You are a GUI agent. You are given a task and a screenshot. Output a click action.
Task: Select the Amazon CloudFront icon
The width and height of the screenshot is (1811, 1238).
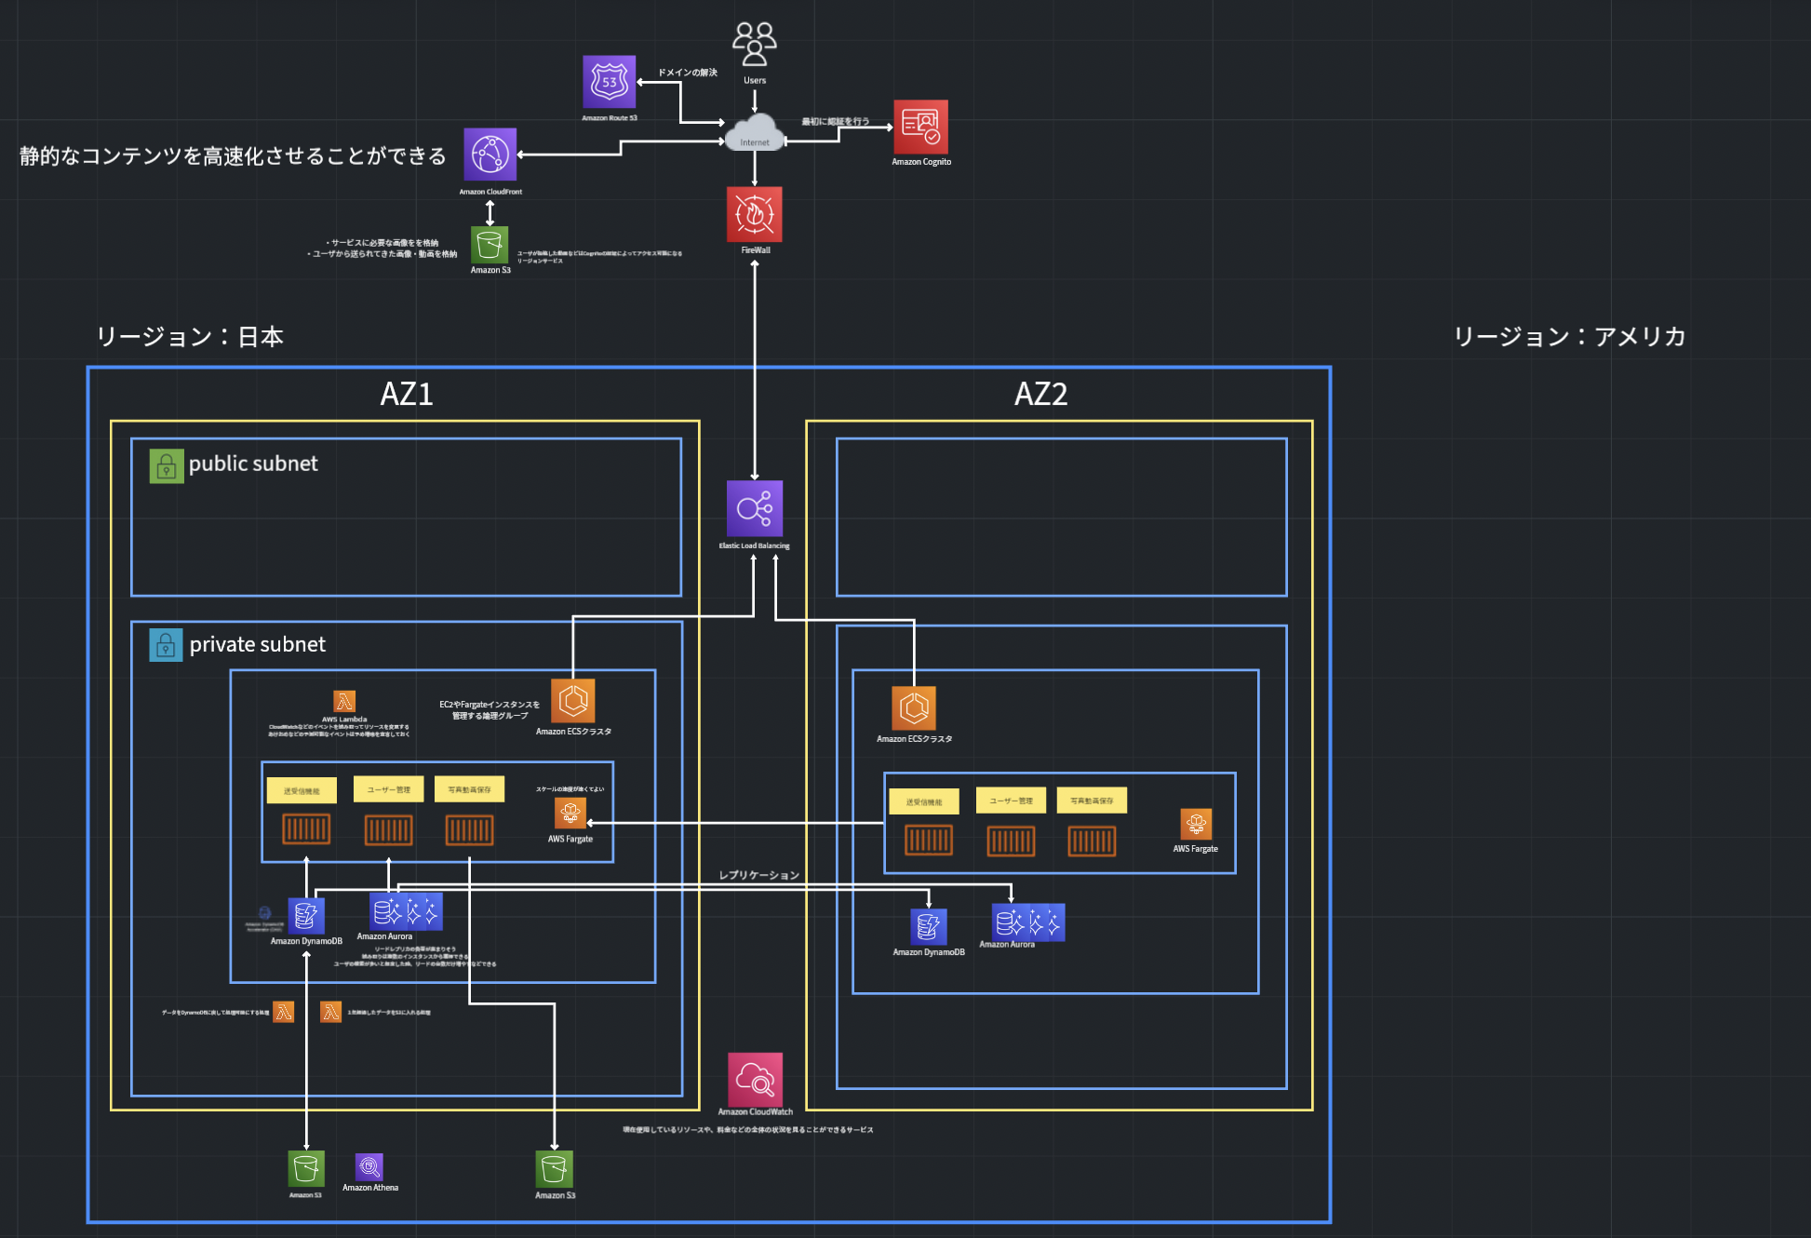point(490,155)
